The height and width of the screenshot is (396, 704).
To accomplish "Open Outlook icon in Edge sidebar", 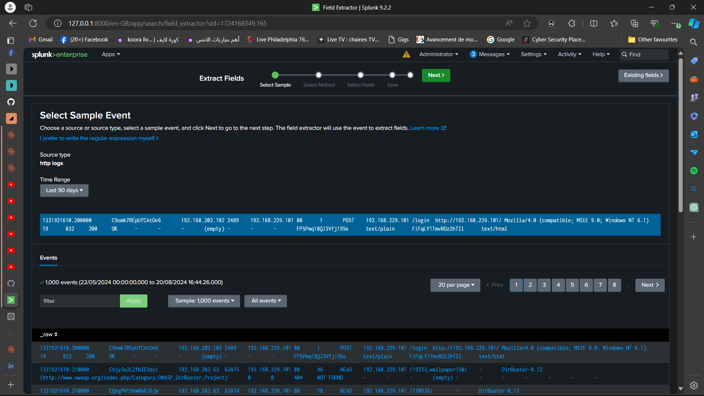I will 694,134.
